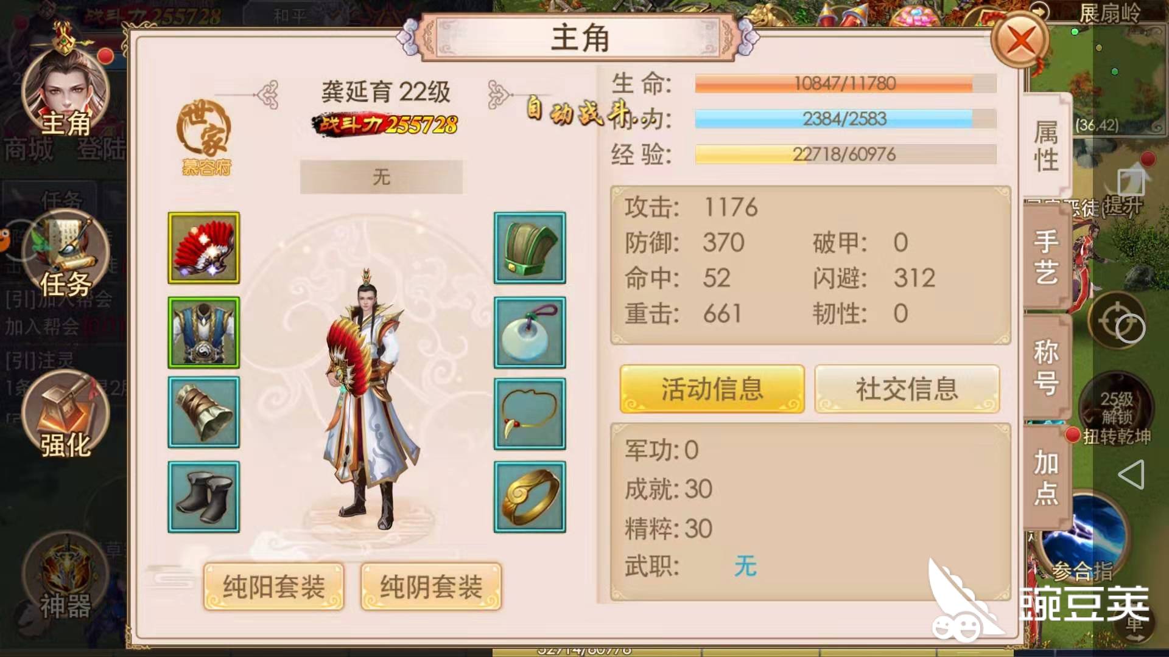Switch to the 手艺 craft tab
This screenshot has height=657, width=1169.
pyautogui.click(x=1047, y=257)
